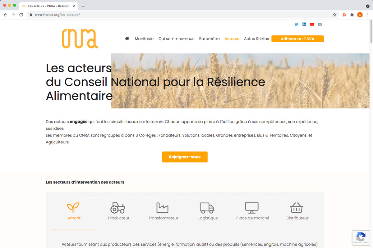Click the Logistique delivery truck icon
This screenshot has height=248, width=373.
(208, 207)
